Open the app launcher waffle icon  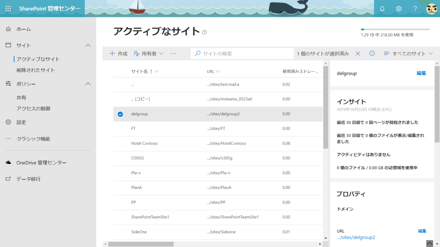click(x=8, y=8)
